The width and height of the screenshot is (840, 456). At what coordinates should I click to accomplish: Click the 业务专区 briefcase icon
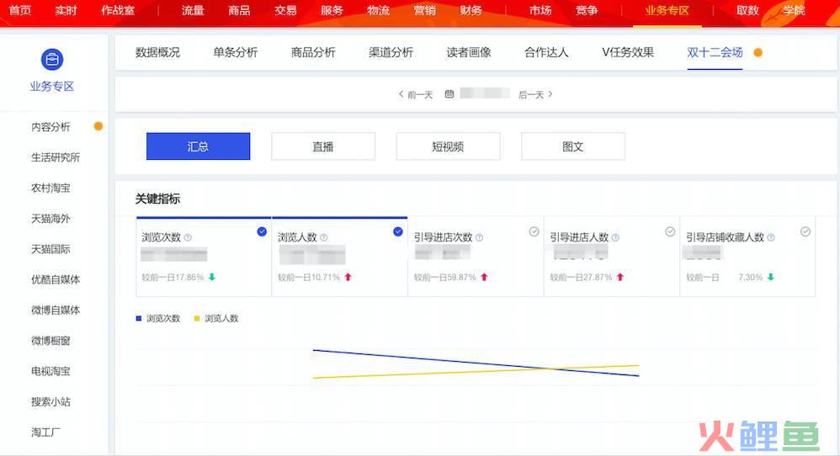pos(52,60)
